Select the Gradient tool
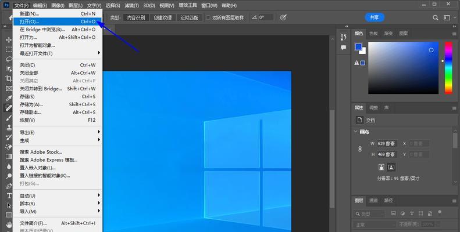Viewport: 460px width, 232px height. click(x=9, y=157)
